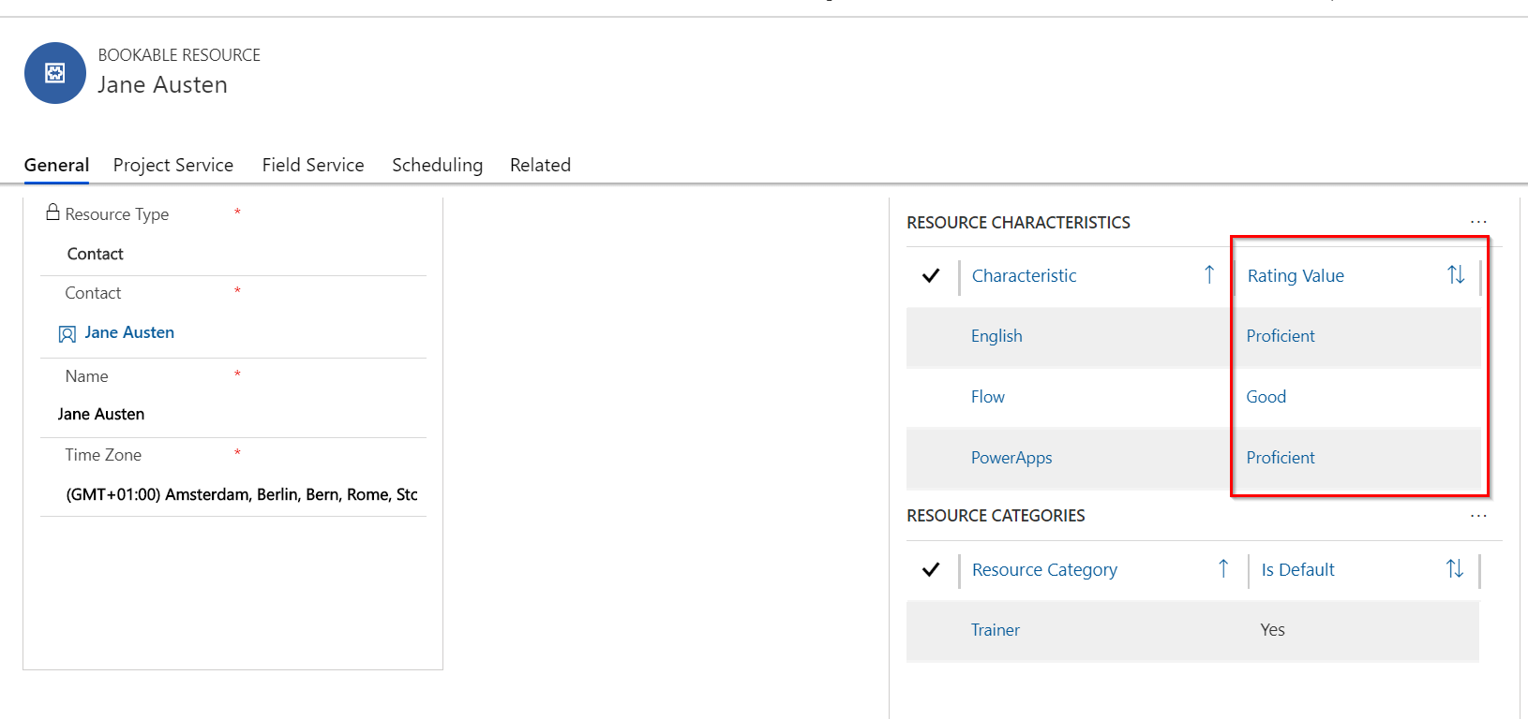Expand the Related tab menu
This screenshot has width=1528, height=719.
(x=540, y=165)
